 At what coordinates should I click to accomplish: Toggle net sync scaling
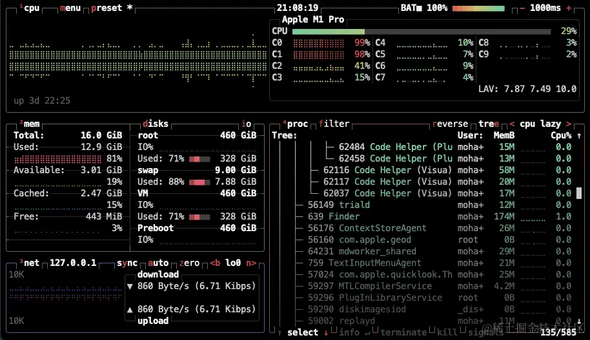(x=127, y=263)
